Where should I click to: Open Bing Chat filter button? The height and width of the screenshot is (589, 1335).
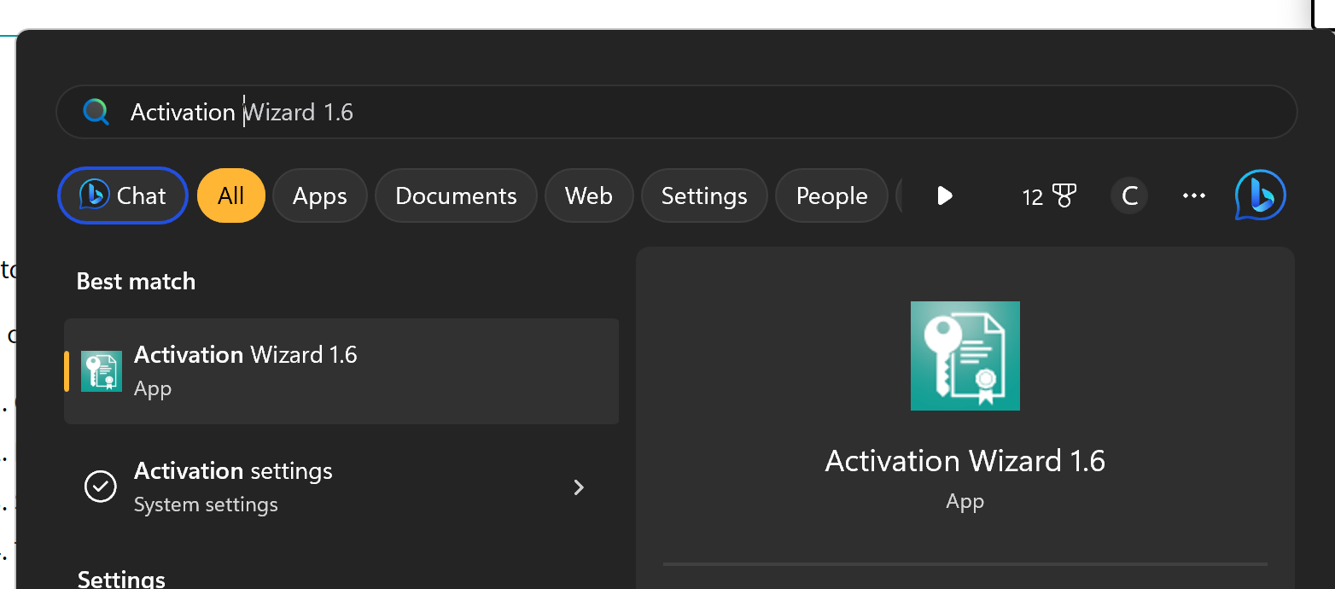pyautogui.click(x=123, y=195)
